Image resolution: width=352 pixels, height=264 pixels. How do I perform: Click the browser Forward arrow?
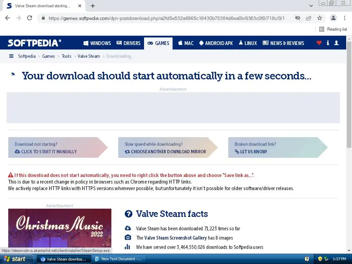coord(19,18)
